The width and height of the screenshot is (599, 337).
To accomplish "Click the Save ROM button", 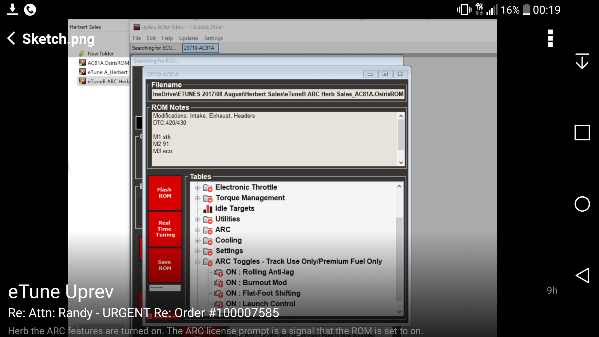I will point(165,265).
